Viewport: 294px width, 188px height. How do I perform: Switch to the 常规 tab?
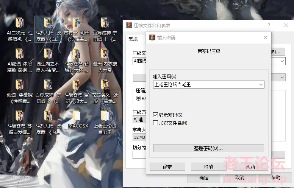click(133, 39)
